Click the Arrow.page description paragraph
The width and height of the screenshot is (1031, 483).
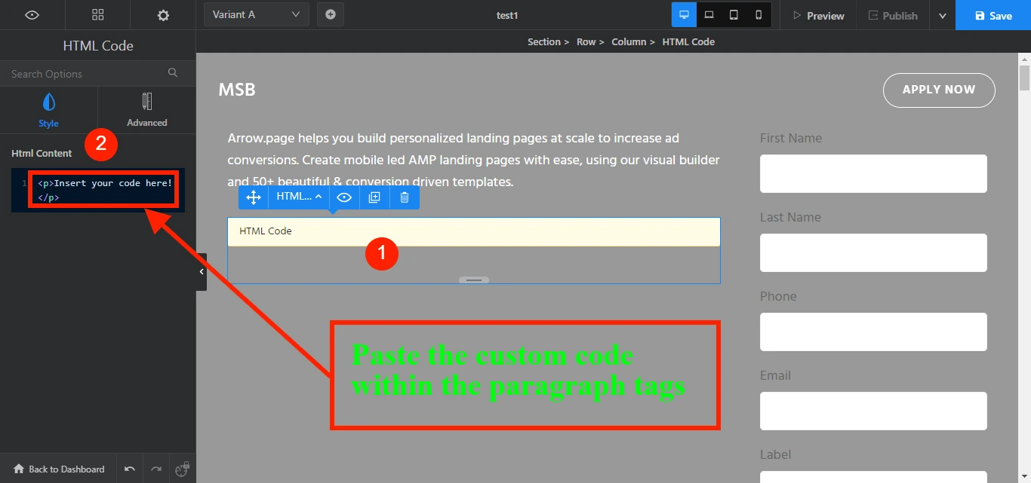tap(473, 160)
